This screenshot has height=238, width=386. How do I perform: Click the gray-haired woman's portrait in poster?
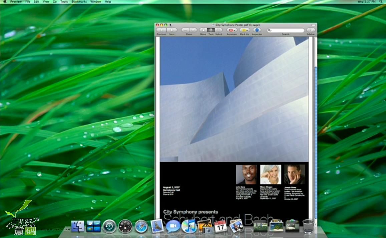click(x=270, y=174)
